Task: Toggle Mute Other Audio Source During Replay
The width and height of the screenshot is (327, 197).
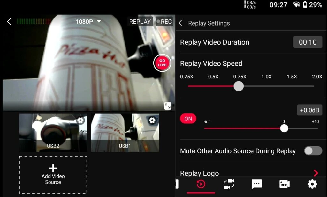Action: (313, 151)
